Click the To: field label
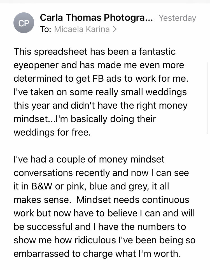Screen dimensions: 210x270 [x=46, y=29]
